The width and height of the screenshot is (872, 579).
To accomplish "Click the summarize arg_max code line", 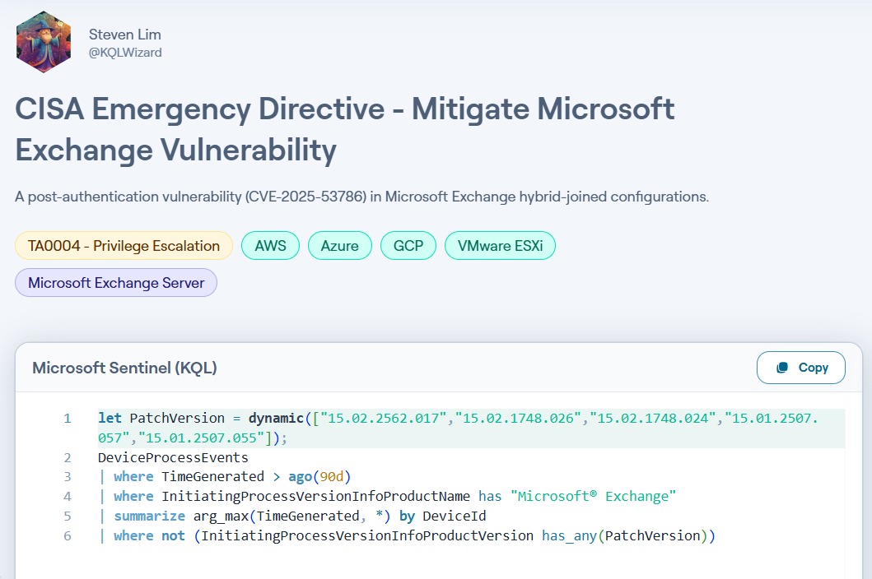I will click(x=292, y=516).
